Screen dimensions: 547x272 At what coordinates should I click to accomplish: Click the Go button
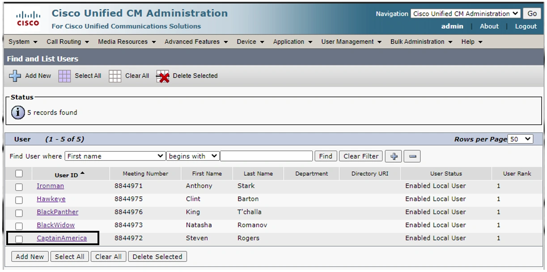click(532, 13)
